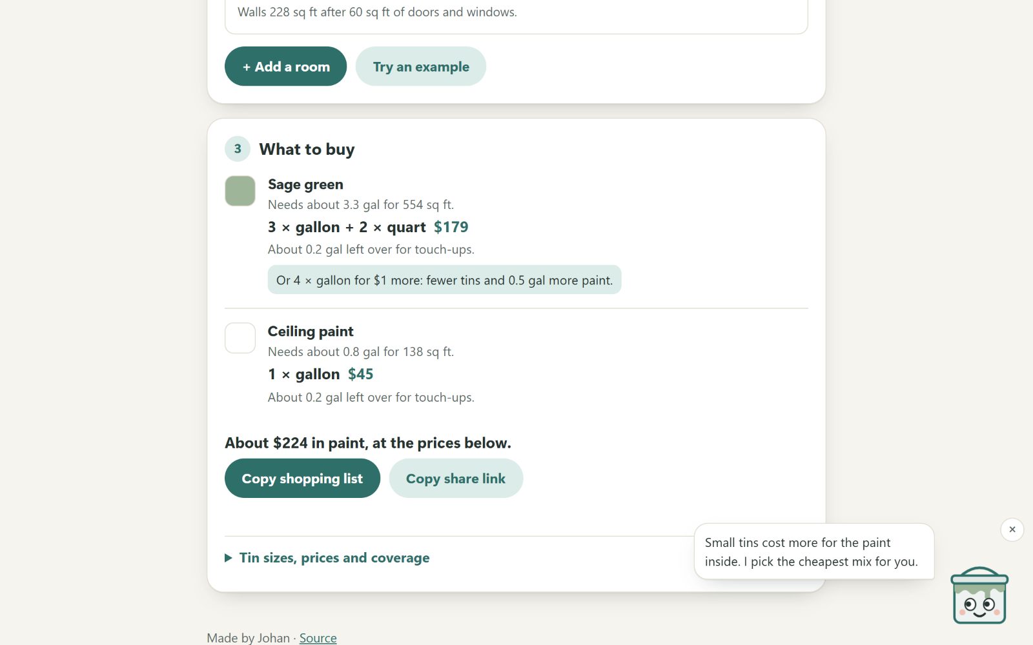Viewport: 1033px width, 645px height.
Task: Click the disclosure triangle beside Tin sizes
Action: click(229, 558)
